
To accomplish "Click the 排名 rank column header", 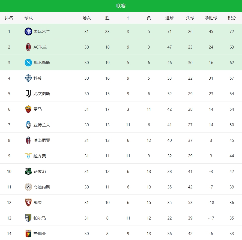I will pyautogui.click(x=9, y=18).
